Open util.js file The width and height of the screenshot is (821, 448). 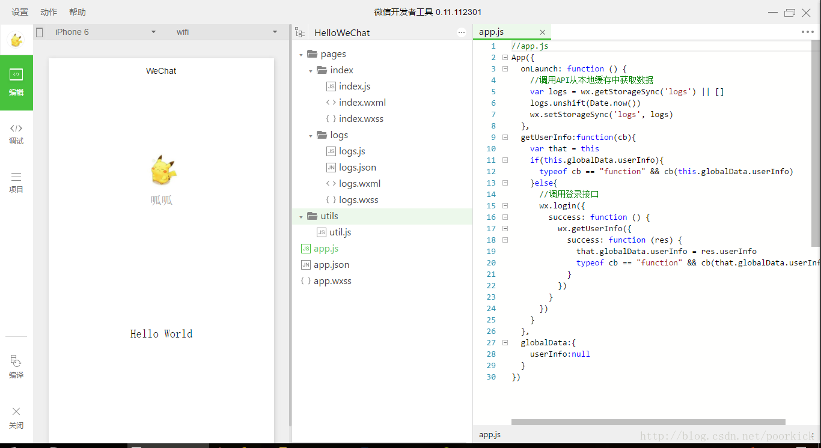point(340,232)
